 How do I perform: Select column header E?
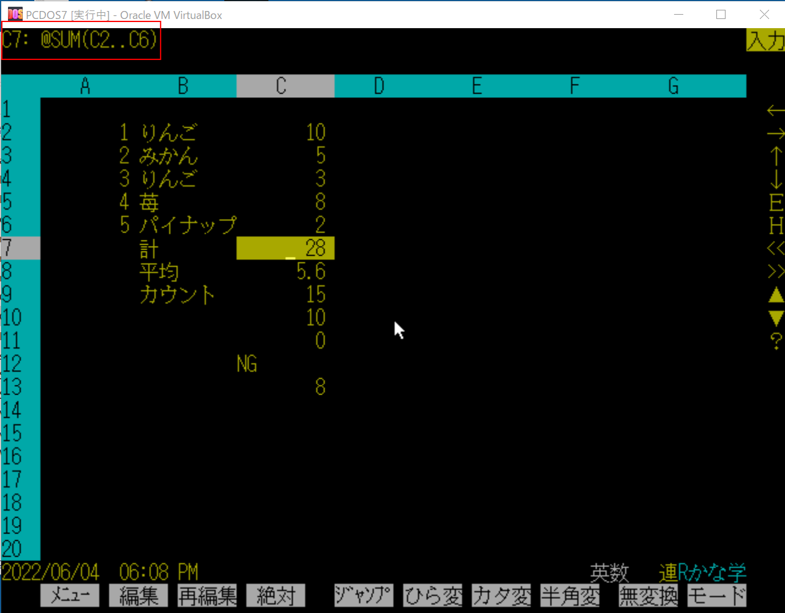477,86
